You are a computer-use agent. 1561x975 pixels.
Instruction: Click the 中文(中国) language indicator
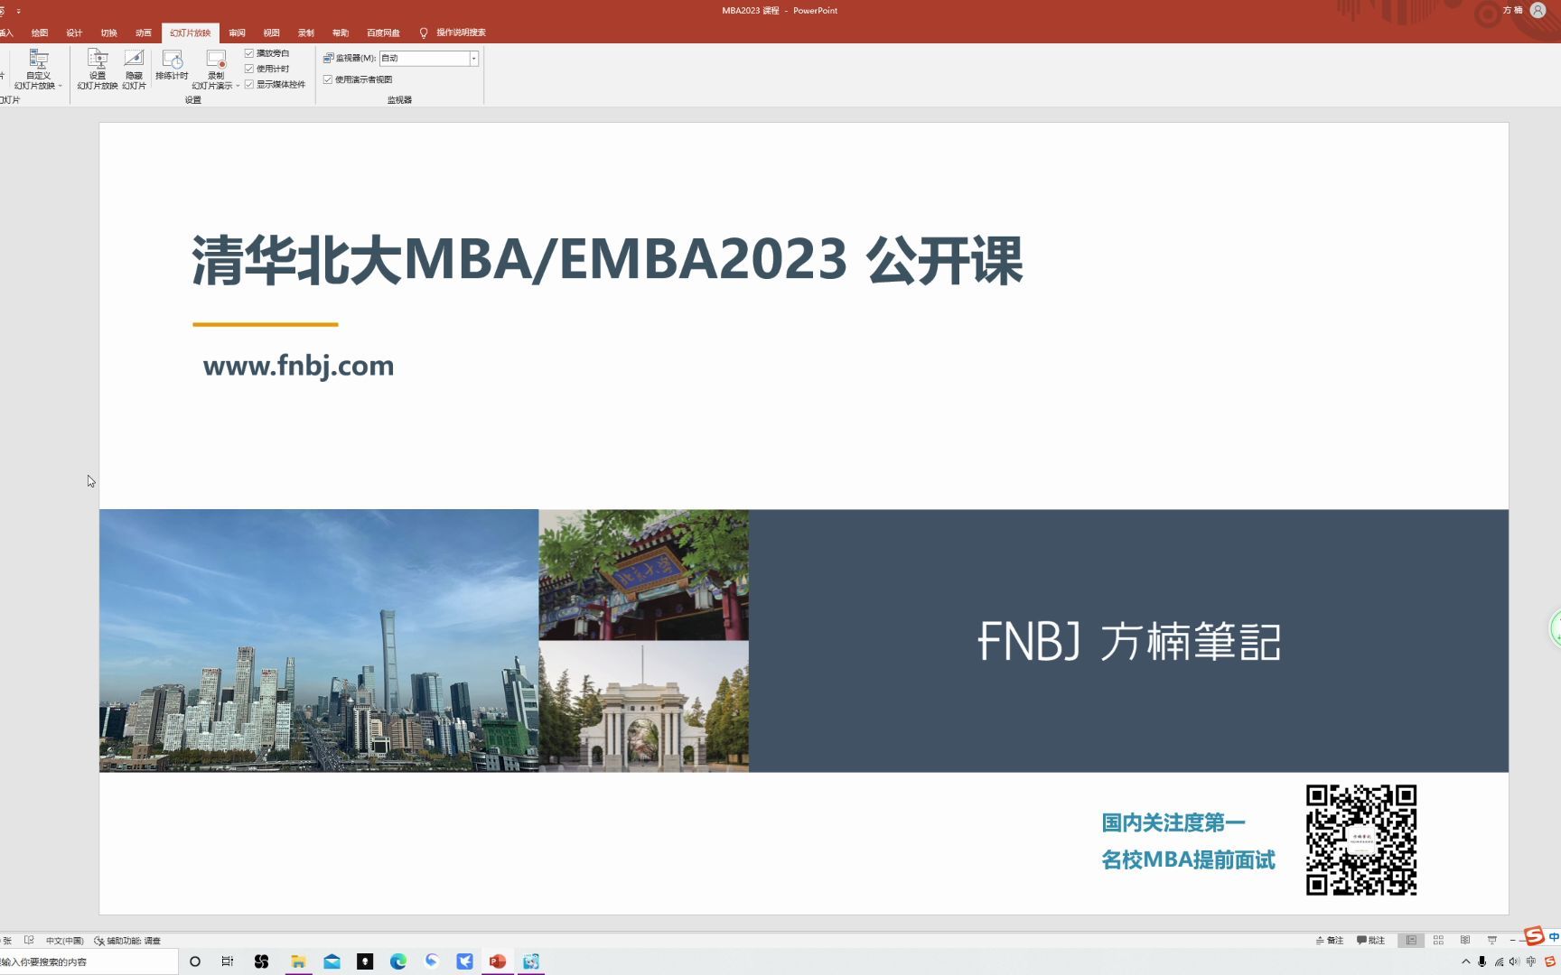pos(64,941)
